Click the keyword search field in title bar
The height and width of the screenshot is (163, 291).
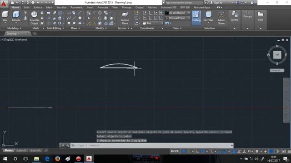[184, 3]
